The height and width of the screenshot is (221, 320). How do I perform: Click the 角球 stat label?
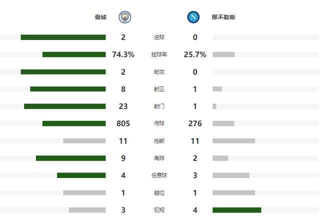(159, 158)
